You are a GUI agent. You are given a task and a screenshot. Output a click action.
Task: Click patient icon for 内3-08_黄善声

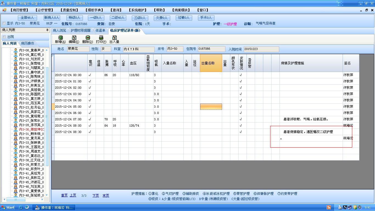16,50
